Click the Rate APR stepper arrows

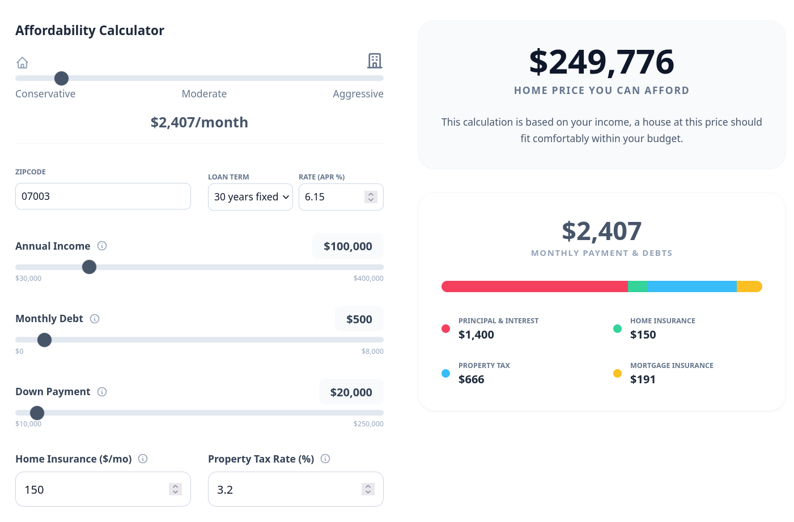(x=371, y=197)
